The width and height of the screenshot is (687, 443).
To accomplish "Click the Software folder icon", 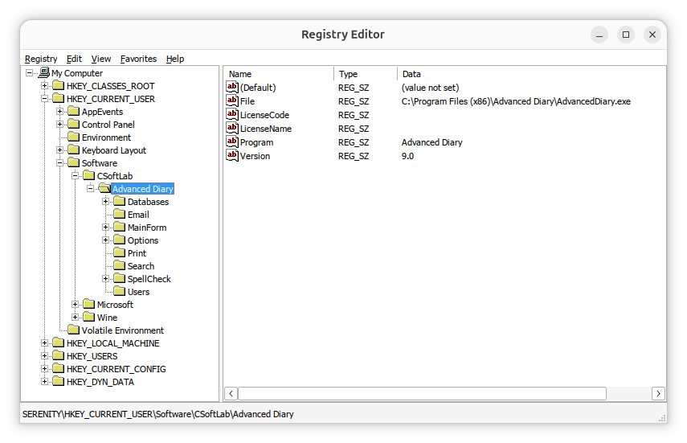I will click(74, 162).
